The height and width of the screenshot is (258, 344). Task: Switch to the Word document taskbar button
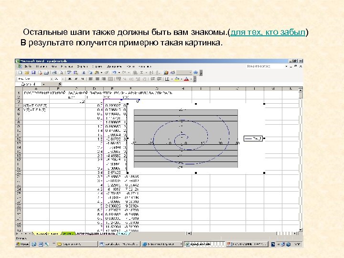pos(119,244)
